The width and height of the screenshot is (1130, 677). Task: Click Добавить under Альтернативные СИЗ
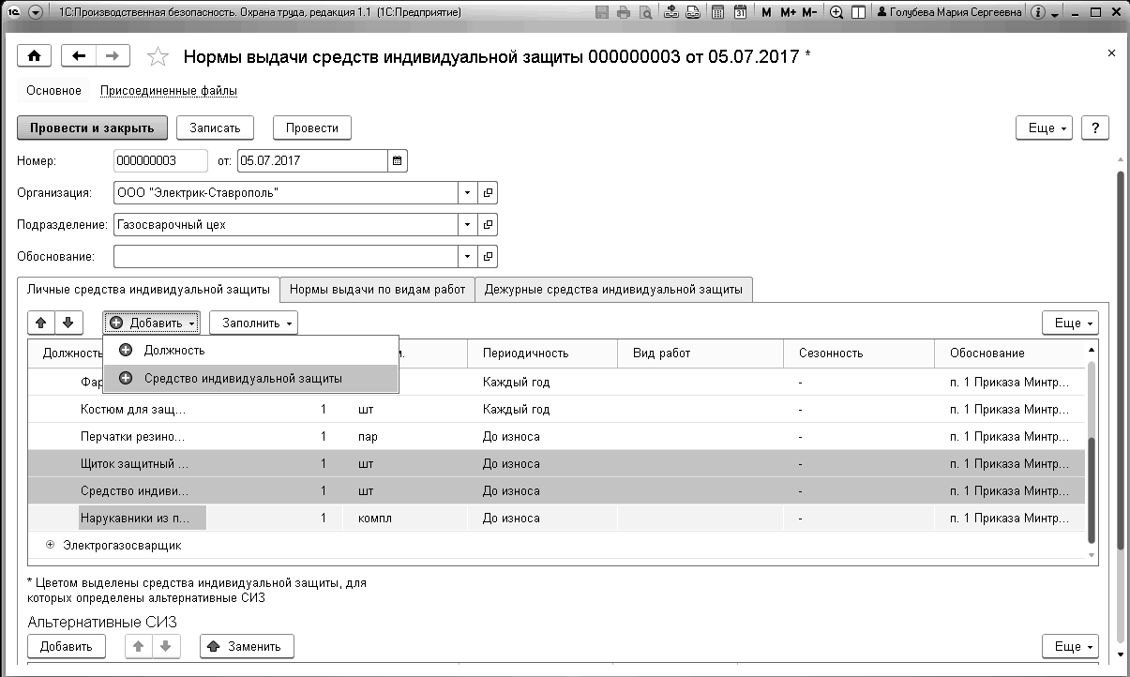tap(67, 646)
